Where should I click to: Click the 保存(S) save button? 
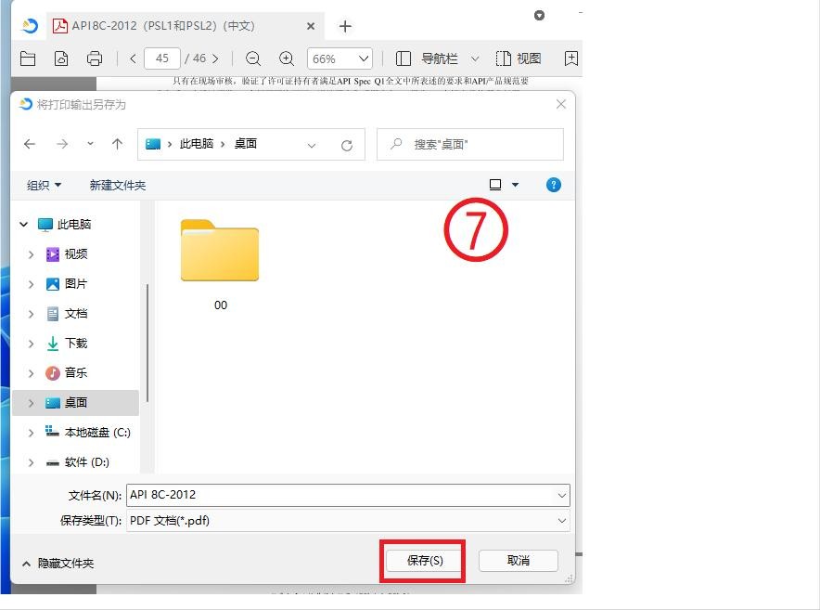click(425, 560)
